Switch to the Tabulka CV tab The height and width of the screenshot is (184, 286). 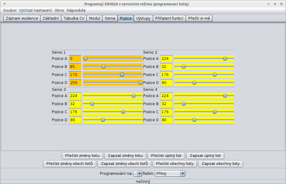coord(74,18)
